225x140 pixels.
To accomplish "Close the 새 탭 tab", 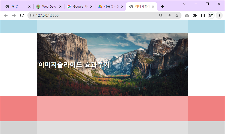I will [x=29, y=7].
